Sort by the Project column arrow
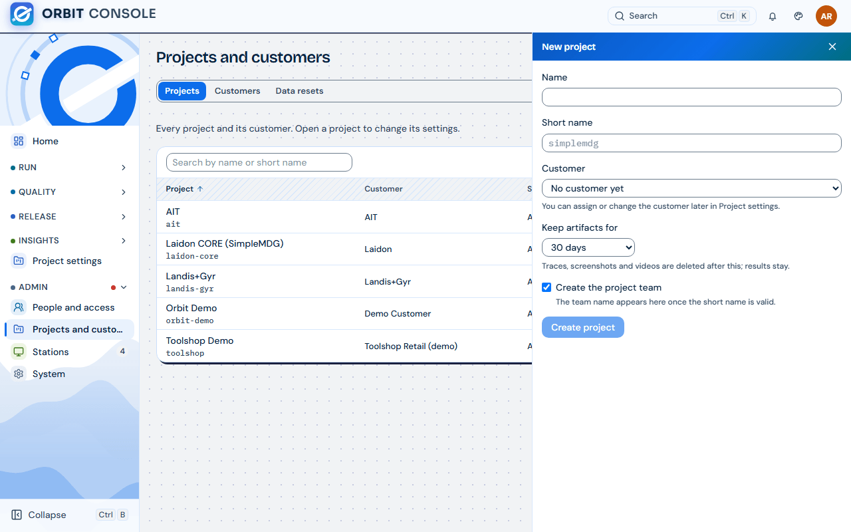The height and width of the screenshot is (532, 851). point(200,189)
